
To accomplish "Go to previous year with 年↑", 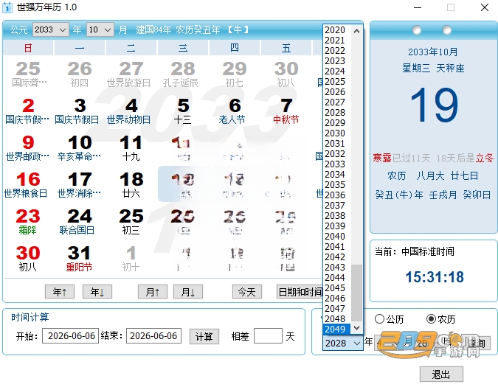I will pos(60,291).
